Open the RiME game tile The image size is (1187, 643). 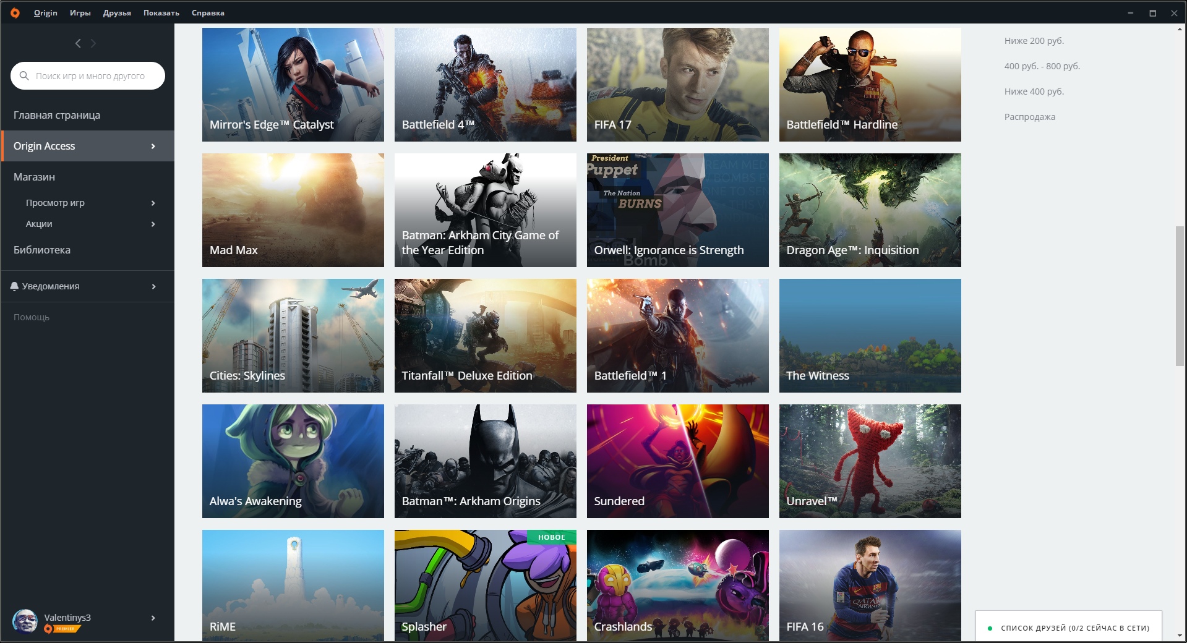tap(293, 586)
